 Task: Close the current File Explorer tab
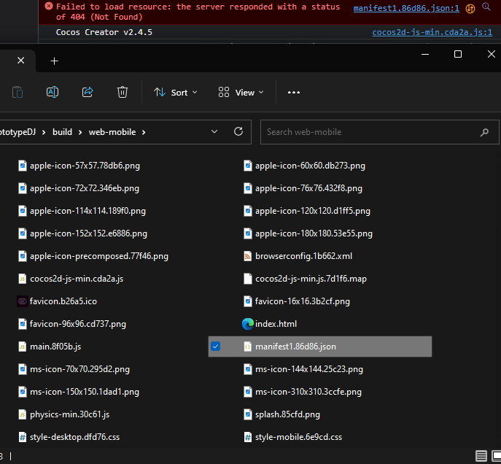click(20, 61)
